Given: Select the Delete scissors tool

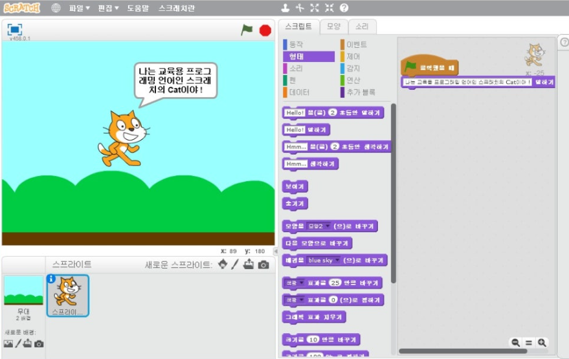Looking at the screenshot, I should pos(300,8).
